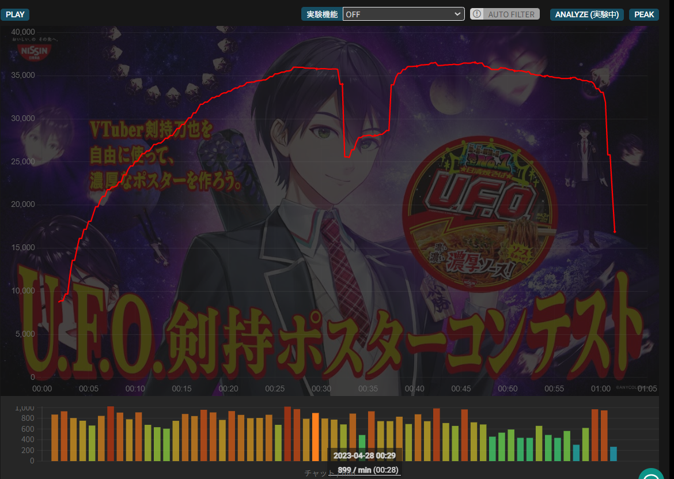Click the 00:50 time axis label
Screen dimensions: 674x479
[x=508, y=389]
